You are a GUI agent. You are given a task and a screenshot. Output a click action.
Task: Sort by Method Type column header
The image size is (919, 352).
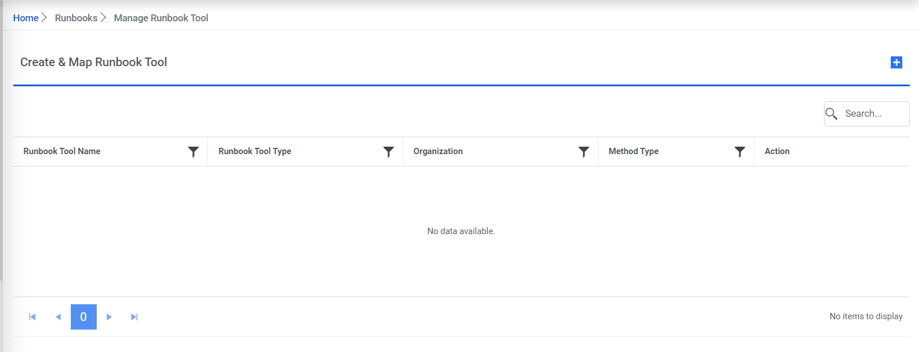[x=633, y=151]
